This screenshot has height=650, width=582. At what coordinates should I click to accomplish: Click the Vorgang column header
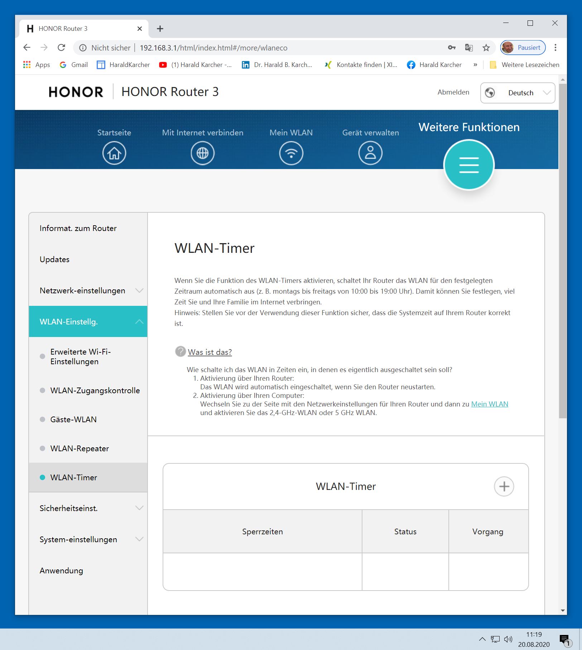pyautogui.click(x=489, y=531)
